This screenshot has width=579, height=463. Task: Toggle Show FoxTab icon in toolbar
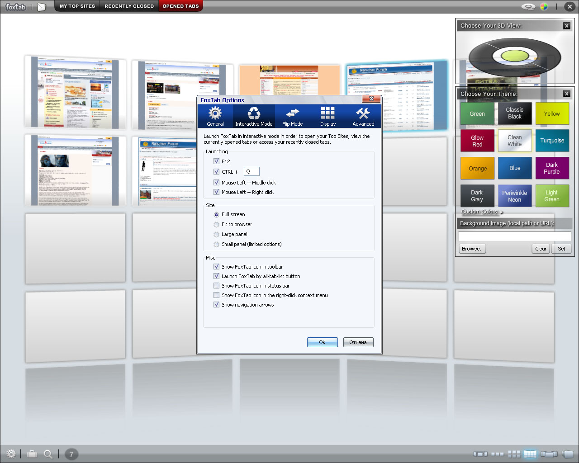[x=216, y=266]
